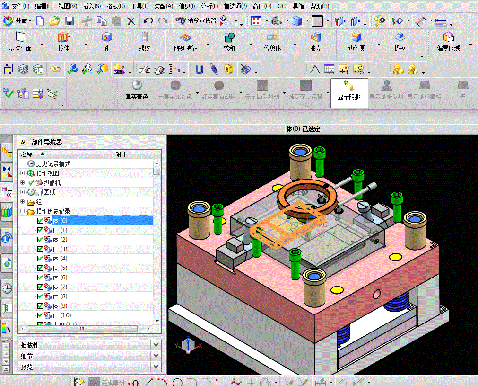Image resolution: width=478 pixels, height=386 pixels.
Task: Select the Offset Region (偏置区域) tool
Action: click(448, 42)
